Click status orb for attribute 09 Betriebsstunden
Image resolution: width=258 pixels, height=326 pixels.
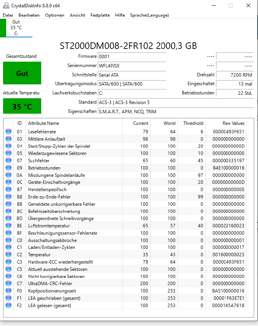tap(8, 168)
